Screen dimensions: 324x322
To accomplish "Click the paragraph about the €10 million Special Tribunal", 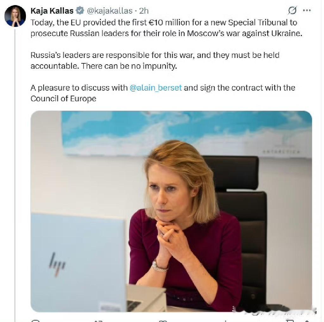I will (x=164, y=28).
